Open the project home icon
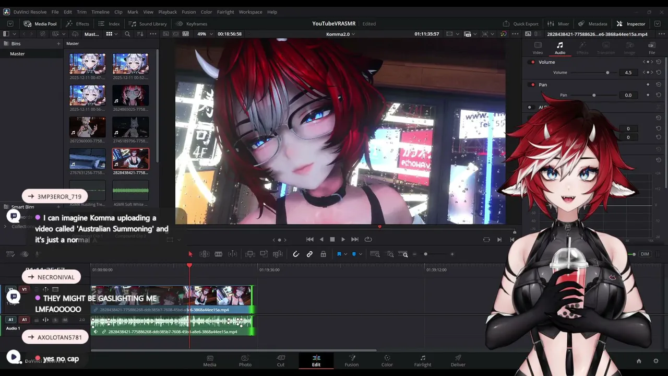This screenshot has height=376, width=668. 639,361
